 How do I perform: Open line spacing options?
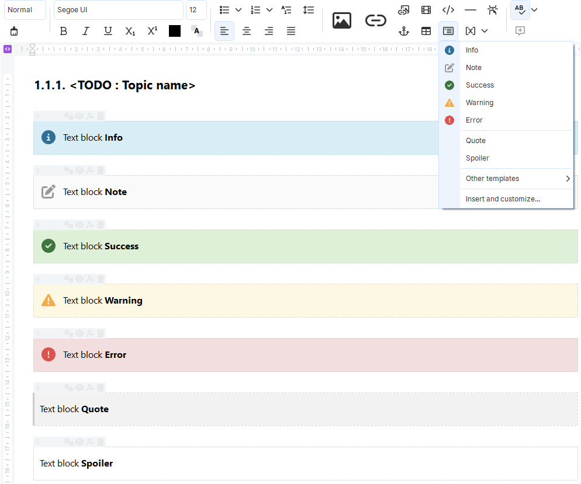308,10
